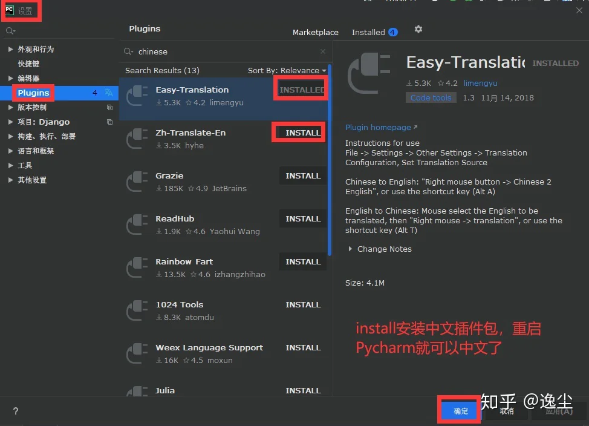Expand the 版本控制 tree node

[x=10, y=107]
